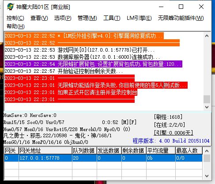The width and height of the screenshot is (215, 184).
Task: Open the 无限蜂功能插件(W) menu
Action: [x=181, y=18]
